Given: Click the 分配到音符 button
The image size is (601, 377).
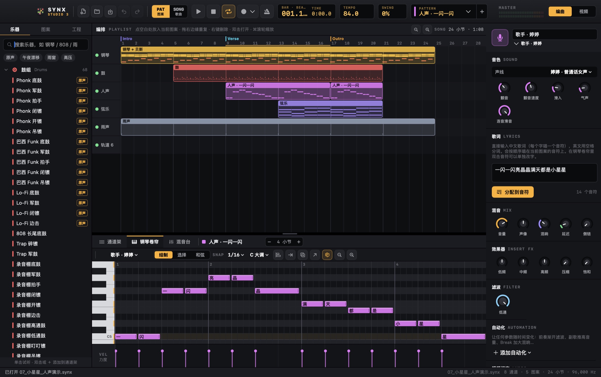Looking at the screenshot, I should point(512,192).
